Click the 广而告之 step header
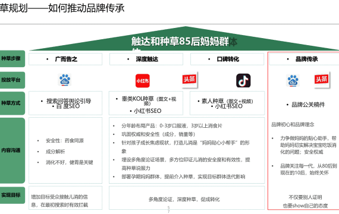The height and width of the screenshot is (214, 339). 65,59
